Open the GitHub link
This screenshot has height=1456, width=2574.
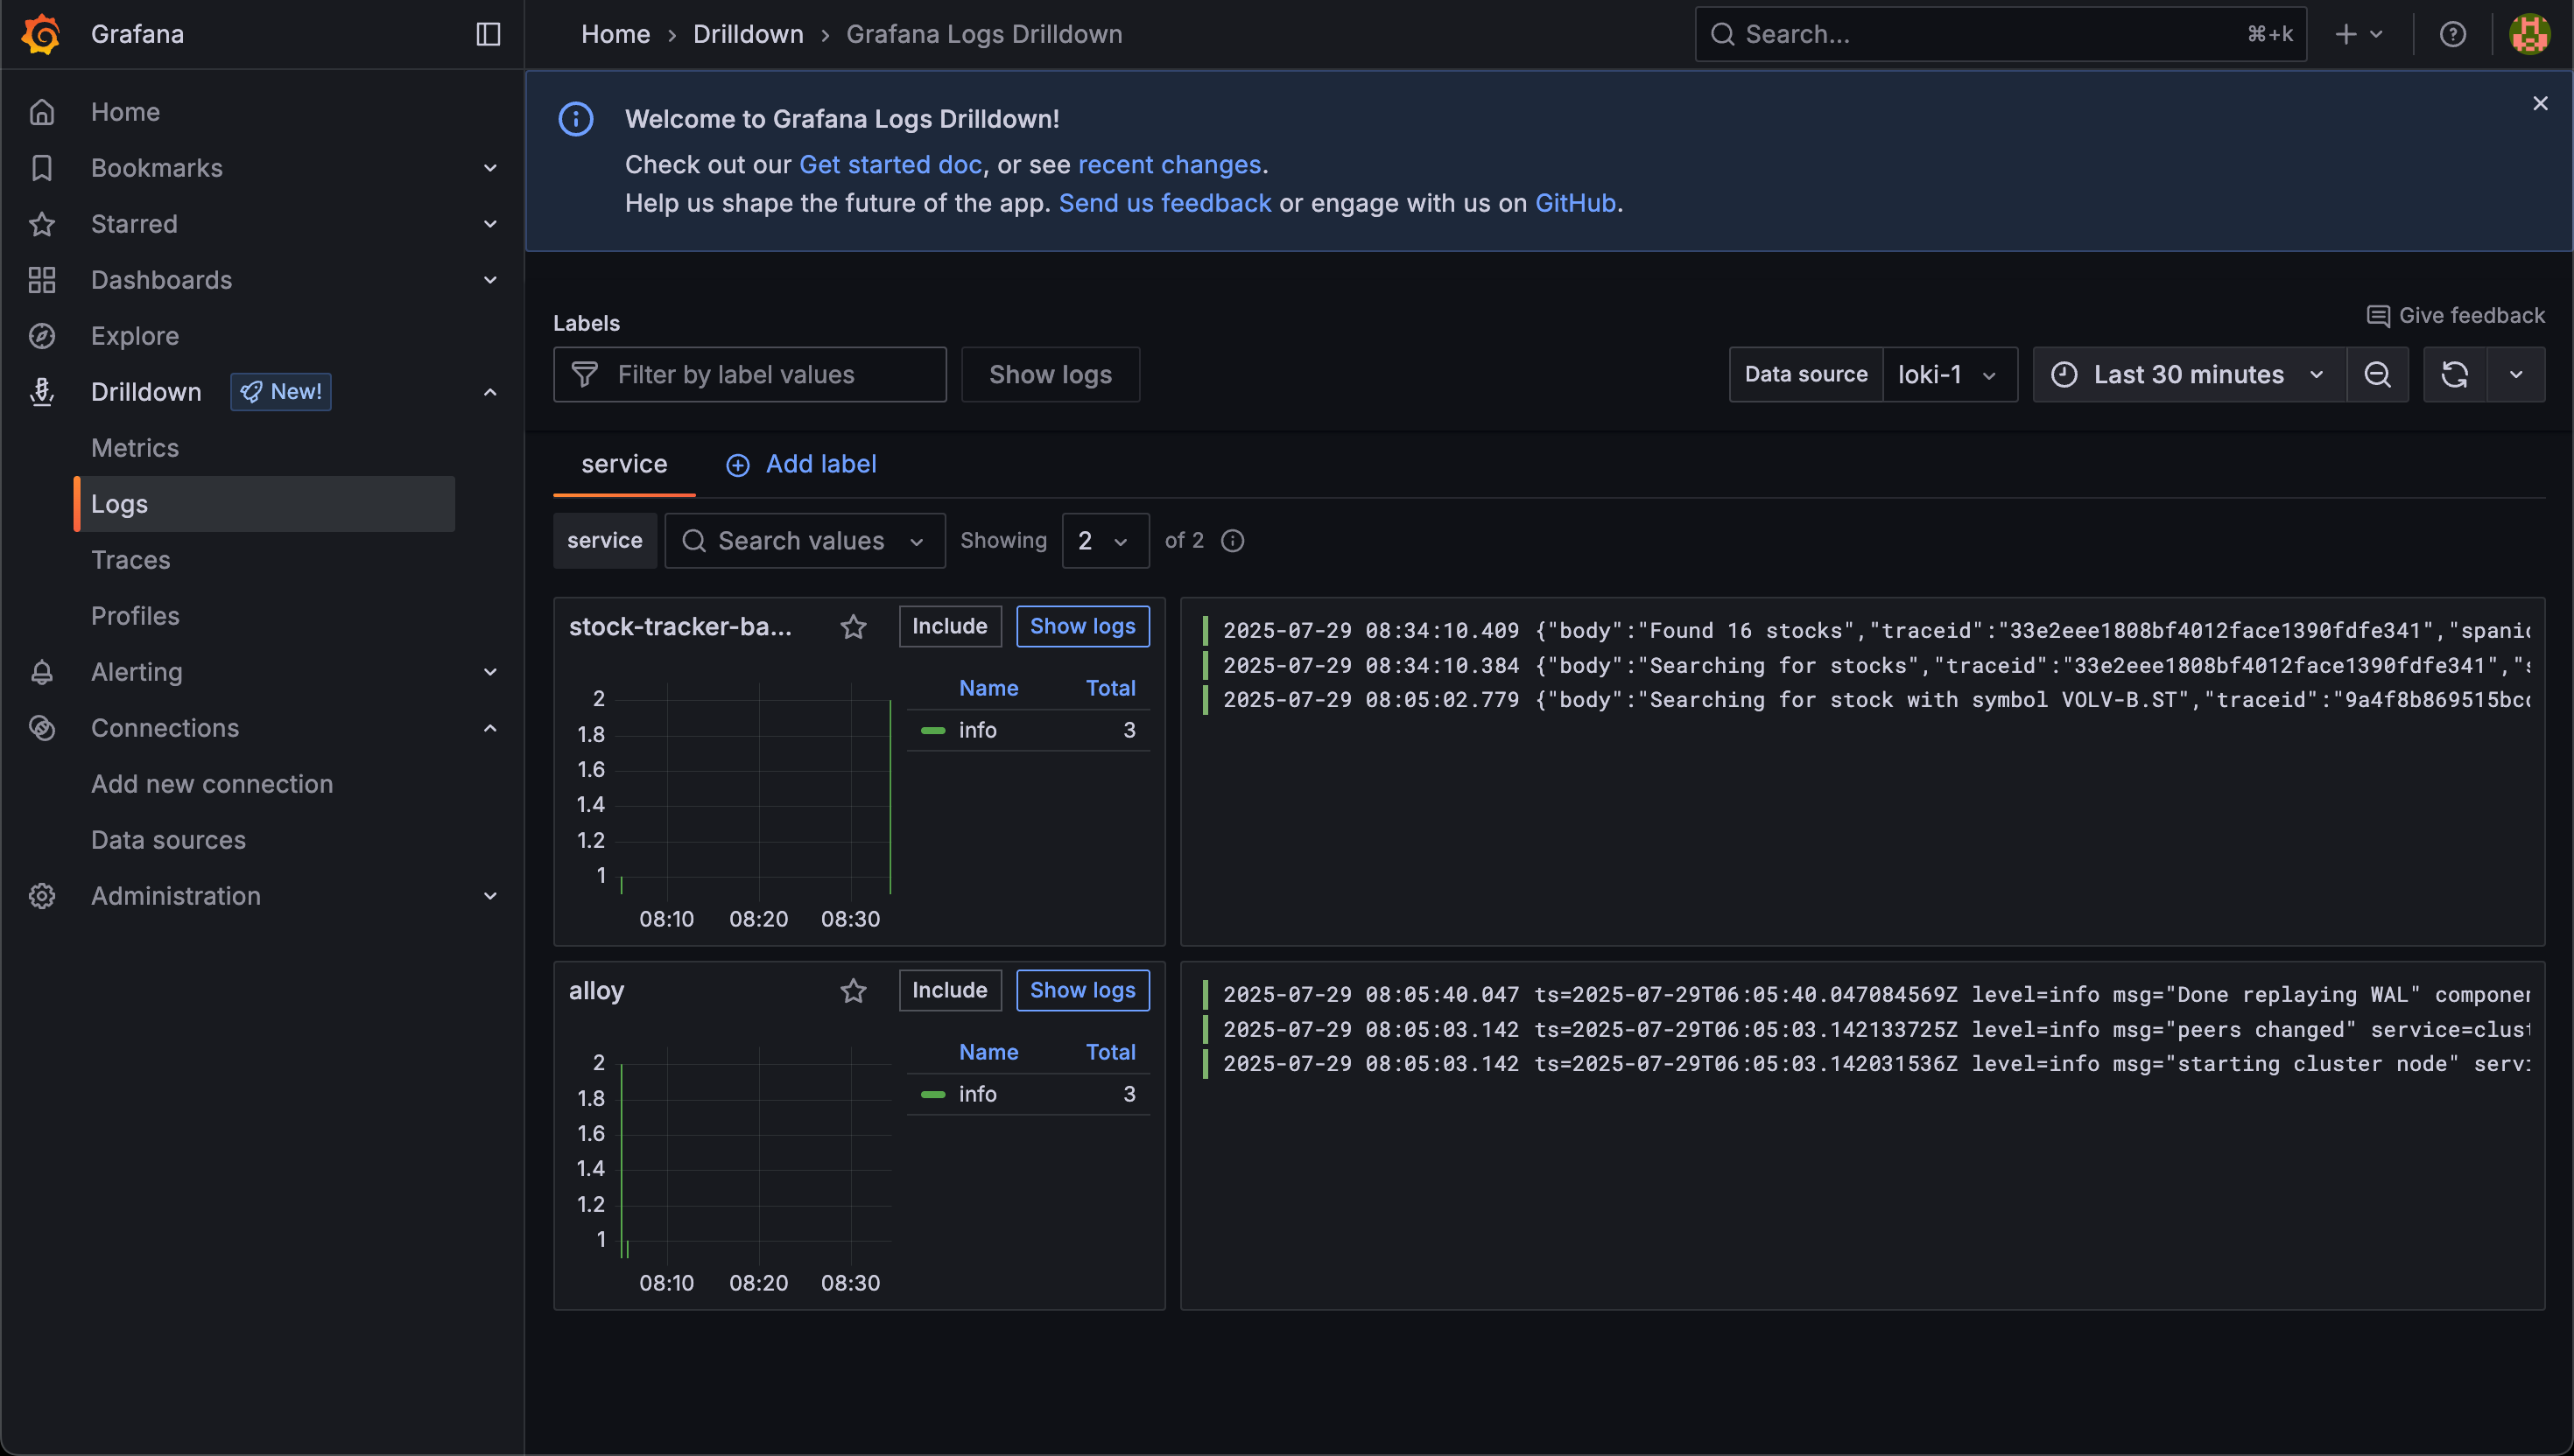coord(1576,203)
